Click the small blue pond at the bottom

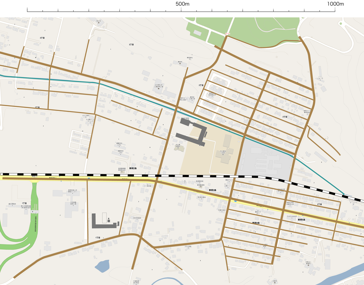pyautogui.click(x=102, y=266)
